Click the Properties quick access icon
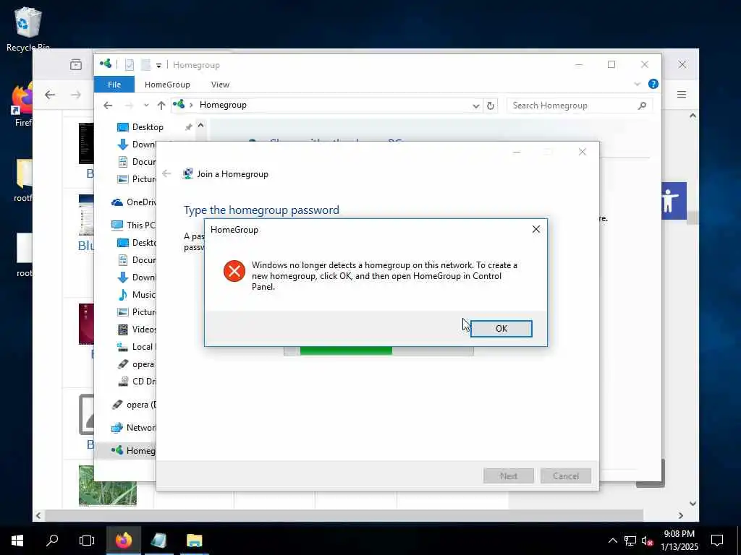The height and width of the screenshot is (555, 741). pos(130,64)
